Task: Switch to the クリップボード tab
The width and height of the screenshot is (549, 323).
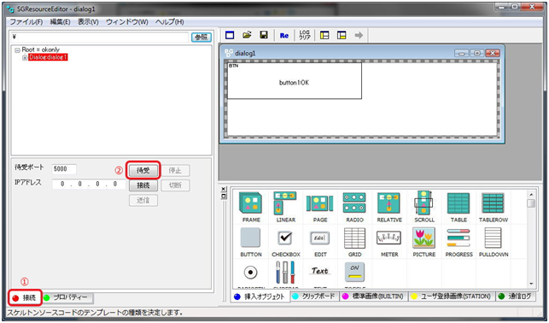Action: tap(313, 297)
